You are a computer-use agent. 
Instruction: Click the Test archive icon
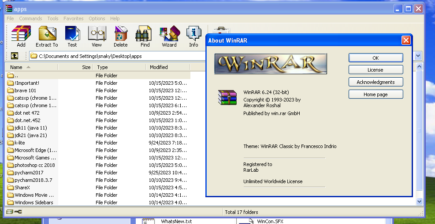72,33
